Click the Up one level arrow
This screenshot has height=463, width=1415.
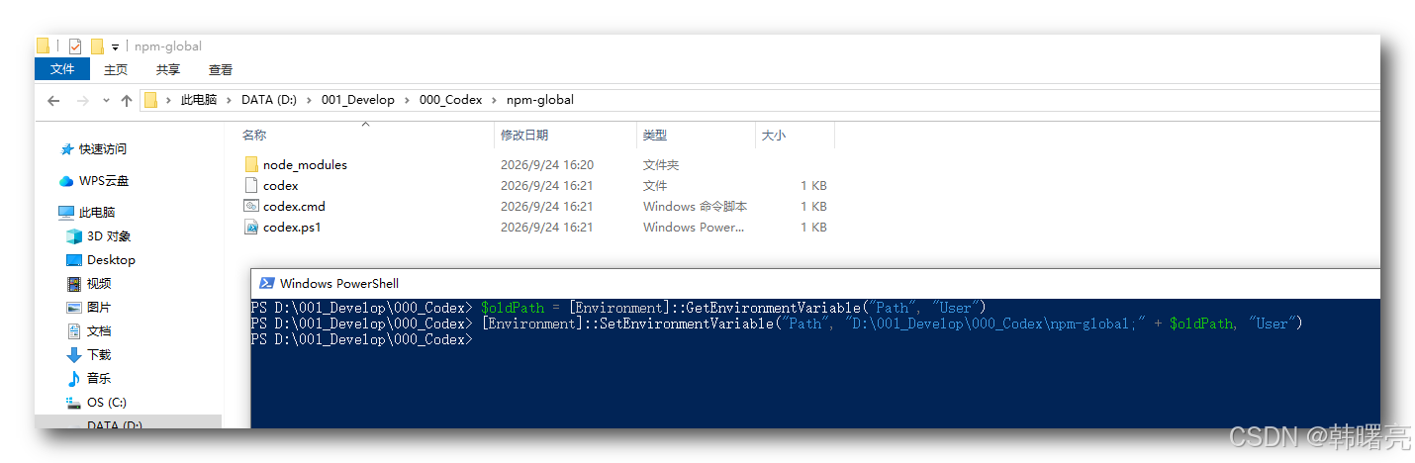tap(126, 100)
